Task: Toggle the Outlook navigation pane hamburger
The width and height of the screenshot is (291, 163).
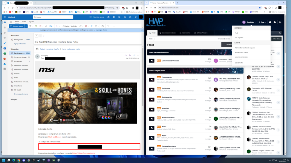Action: (x=11, y=22)
